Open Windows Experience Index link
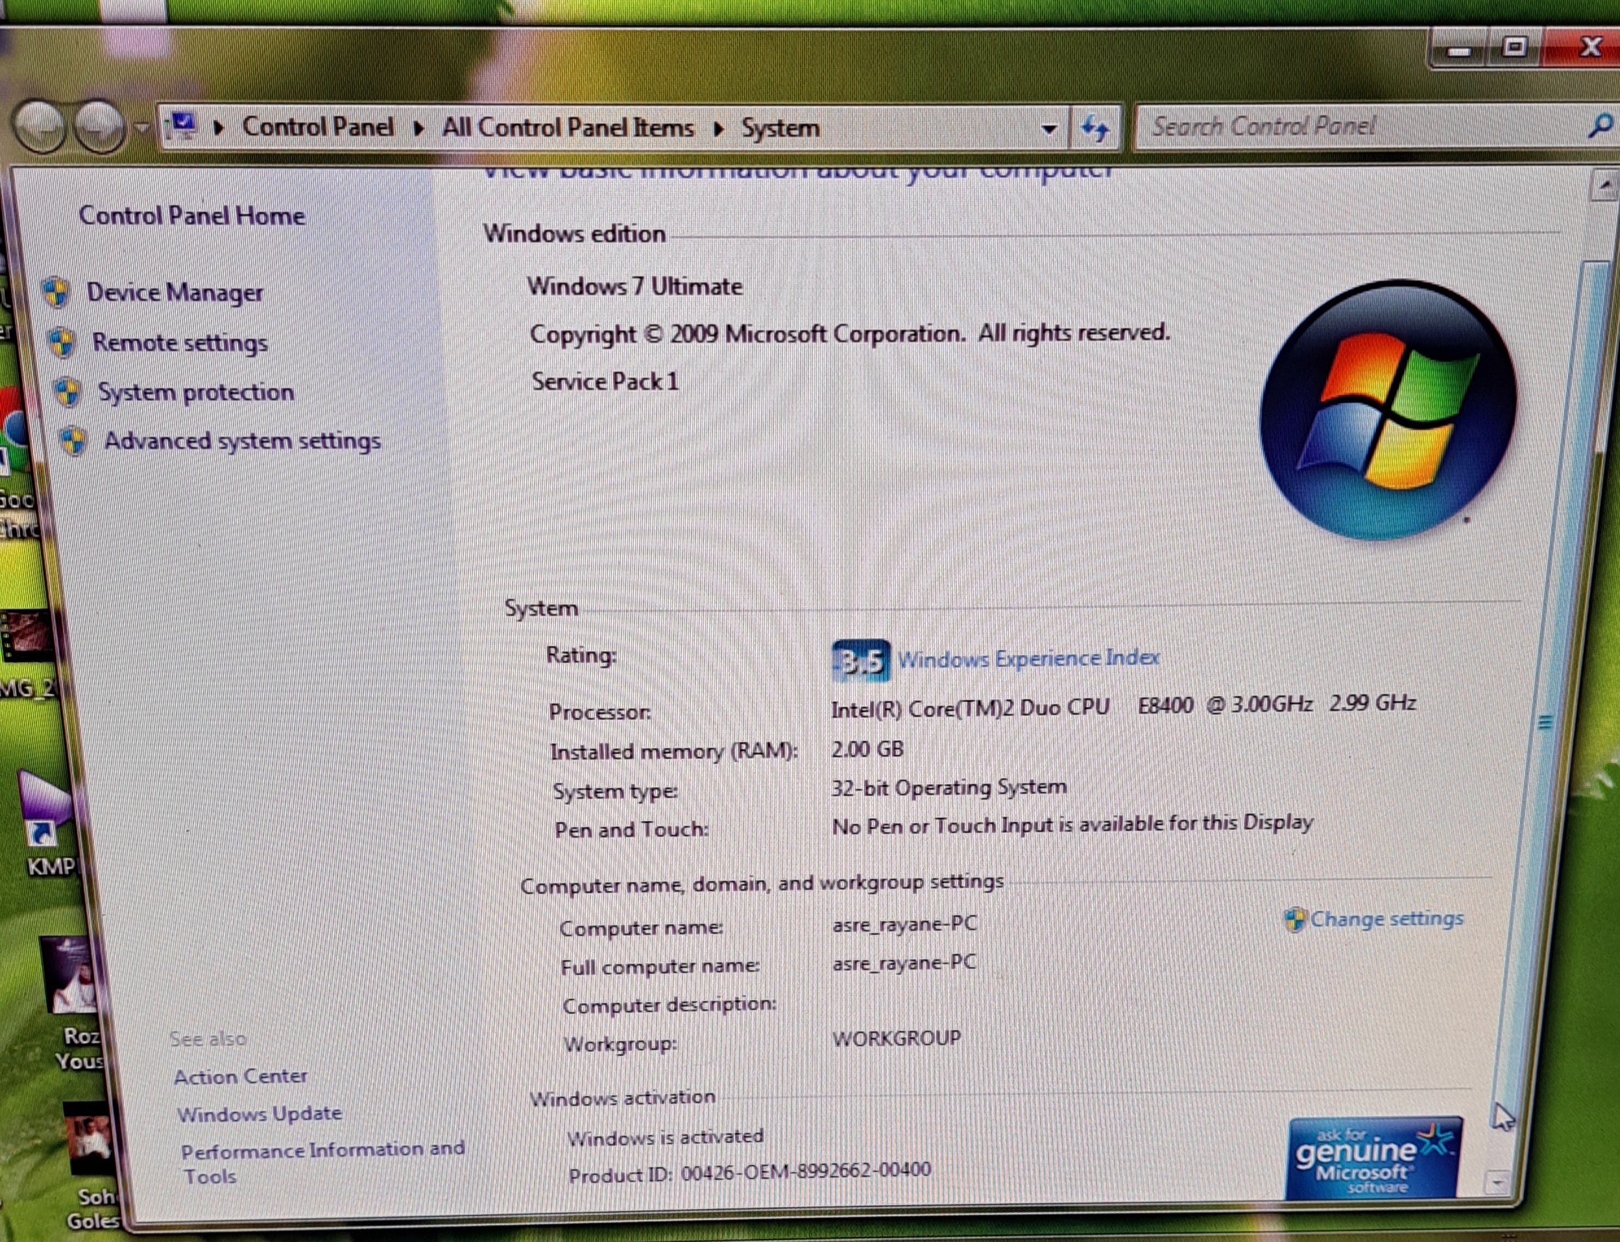1620x1242 pixels. (1028, 658)
